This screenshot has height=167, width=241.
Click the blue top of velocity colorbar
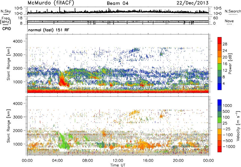pos(220,102)
